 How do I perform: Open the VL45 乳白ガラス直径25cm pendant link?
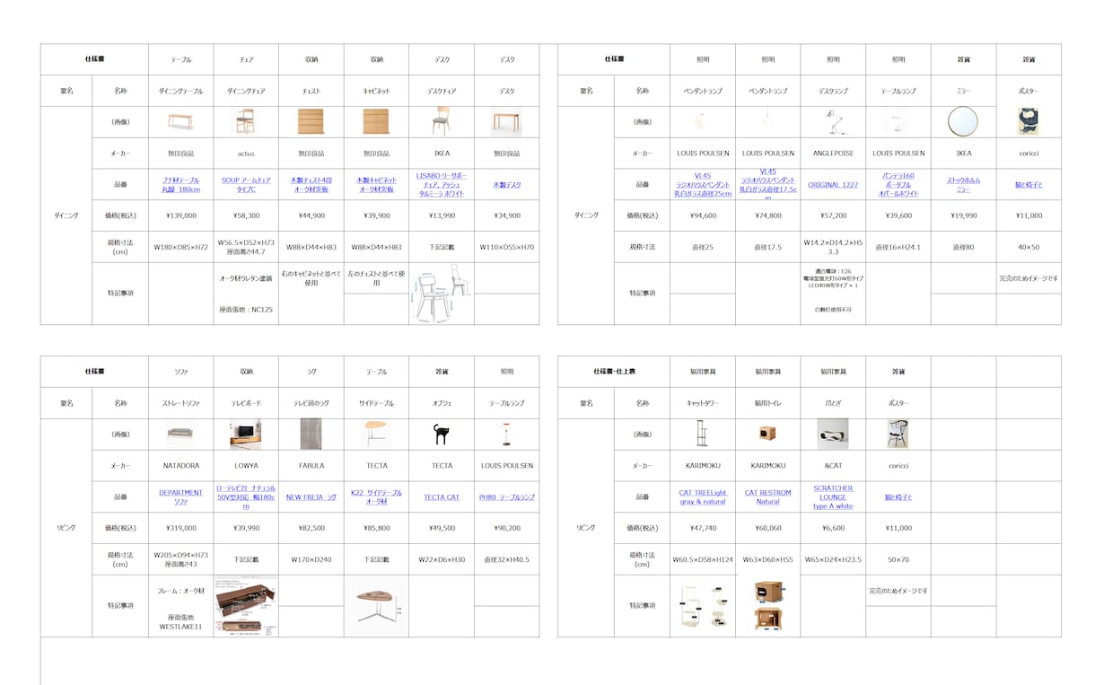[x=703, y=185]
